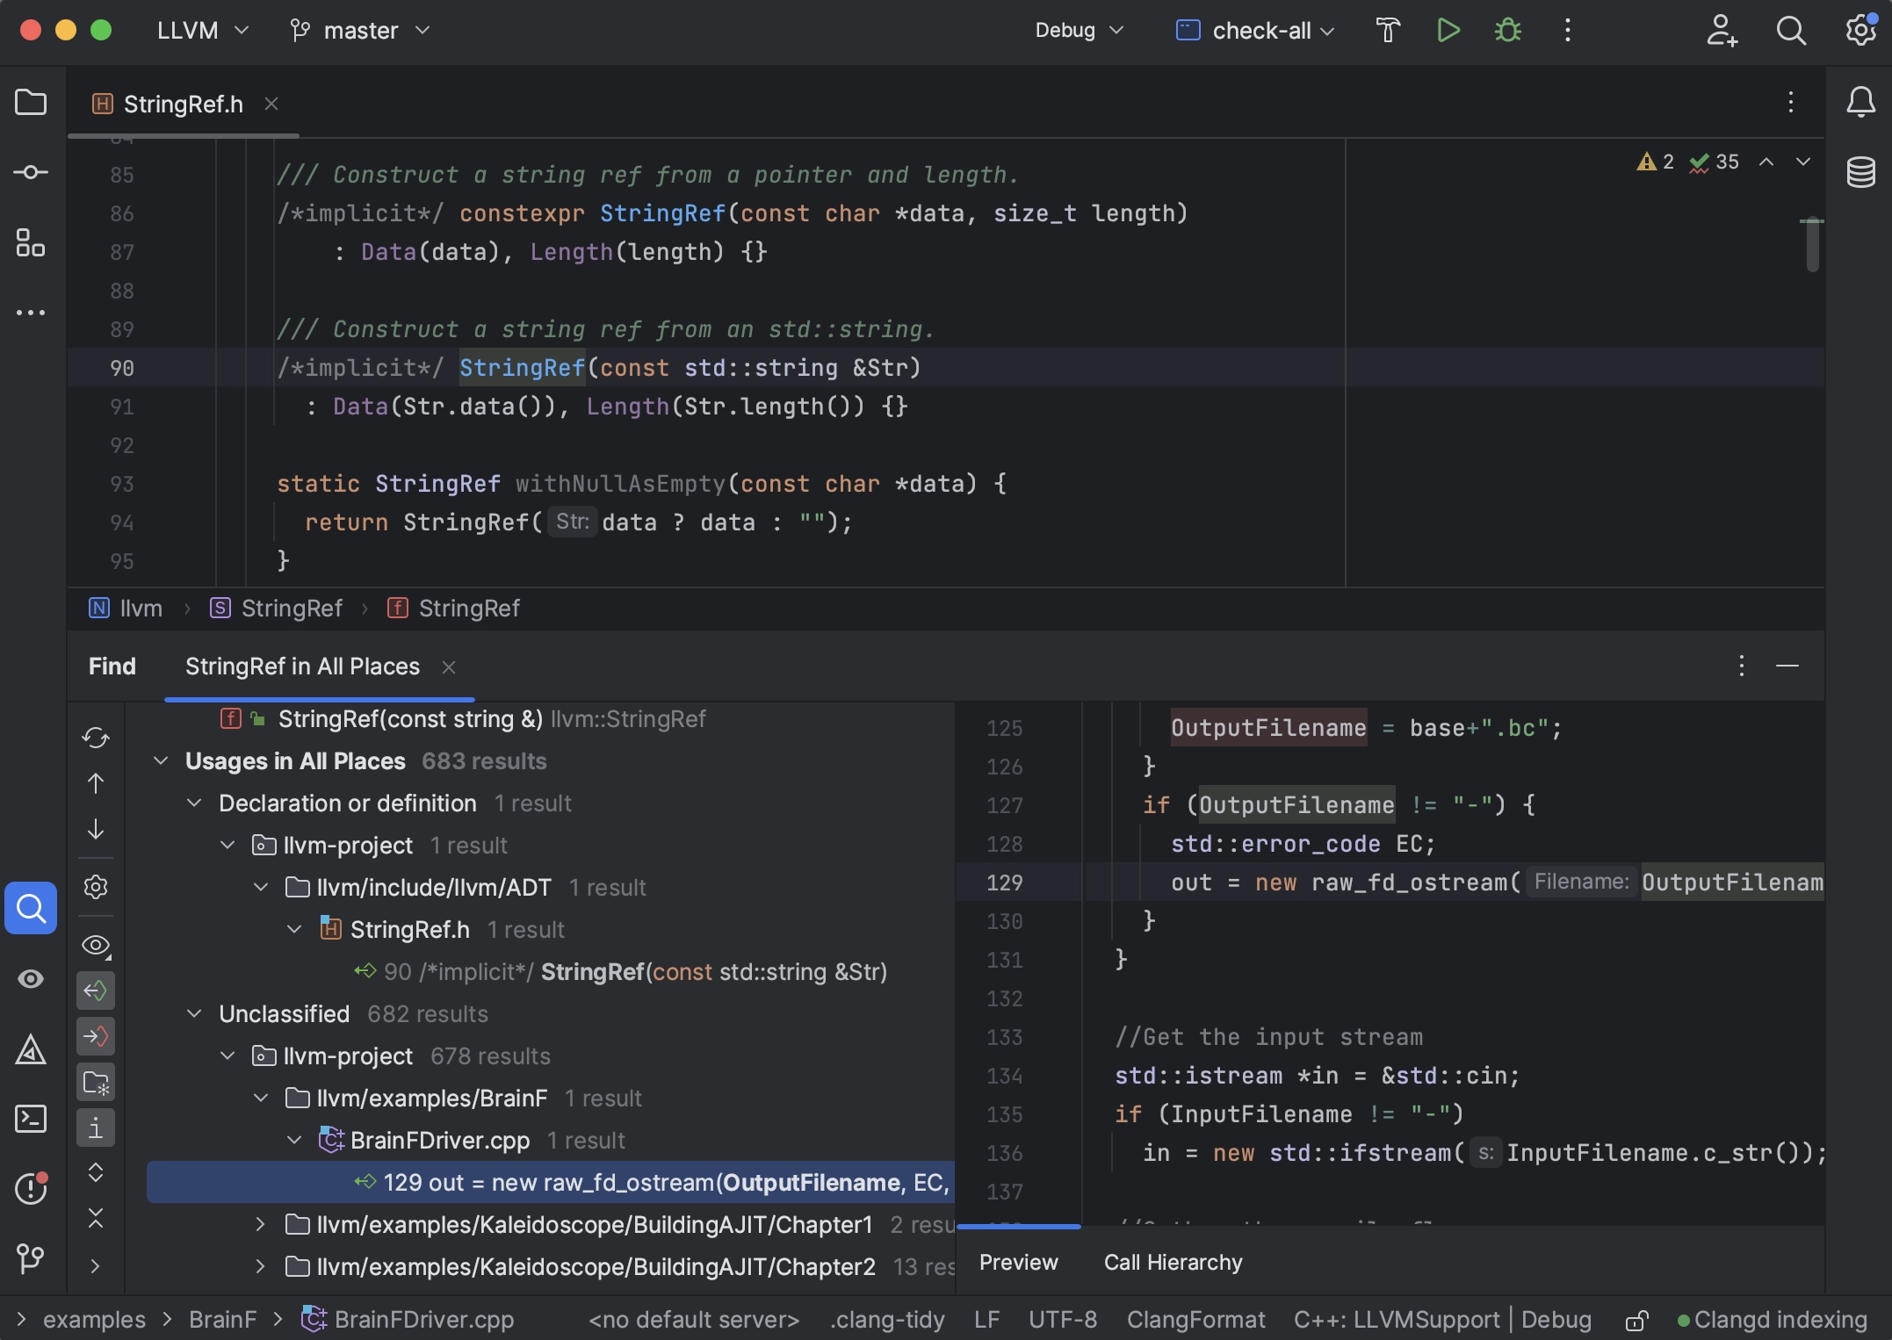This screenshot has width=1892, height=1340.
Task: Select result line 129 raw_fd_ostream usage
Action: 551,1183
